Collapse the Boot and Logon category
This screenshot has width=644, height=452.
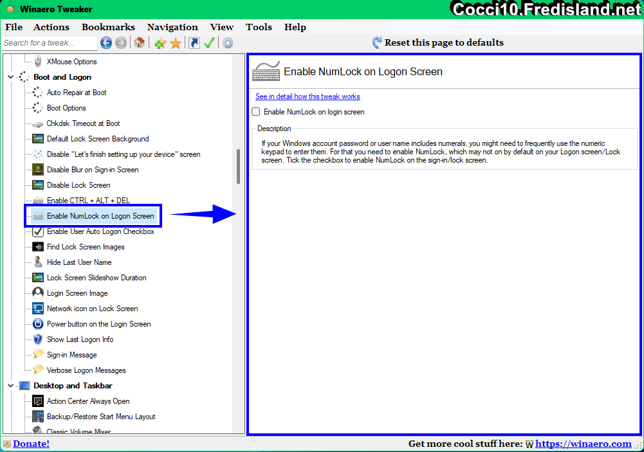[x=11, y=77]
